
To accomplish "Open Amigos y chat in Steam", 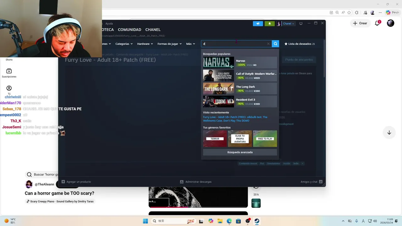I will click(x=311, y=182).
